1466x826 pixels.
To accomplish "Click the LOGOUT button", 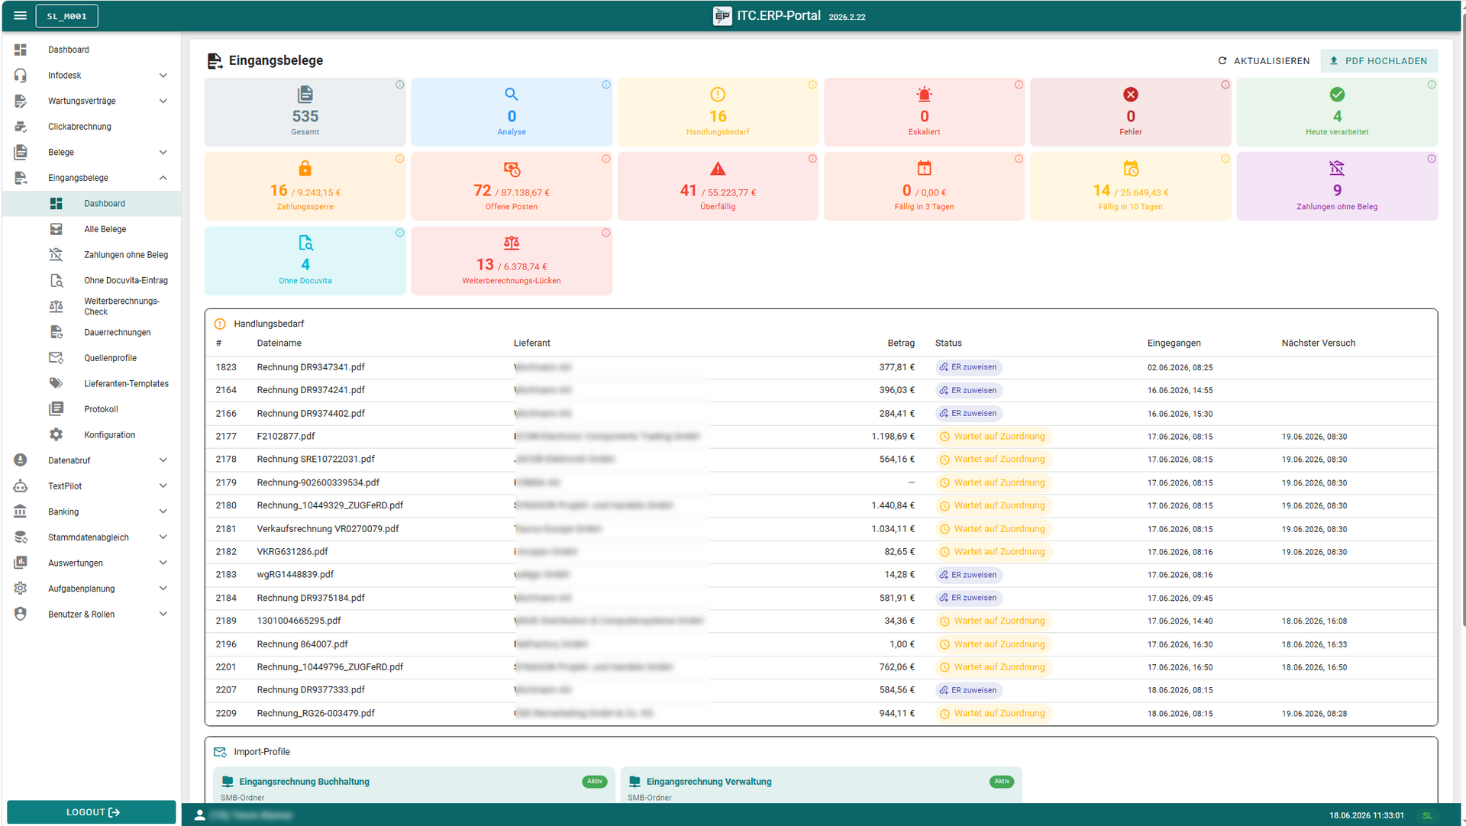I will pos(92,812).
